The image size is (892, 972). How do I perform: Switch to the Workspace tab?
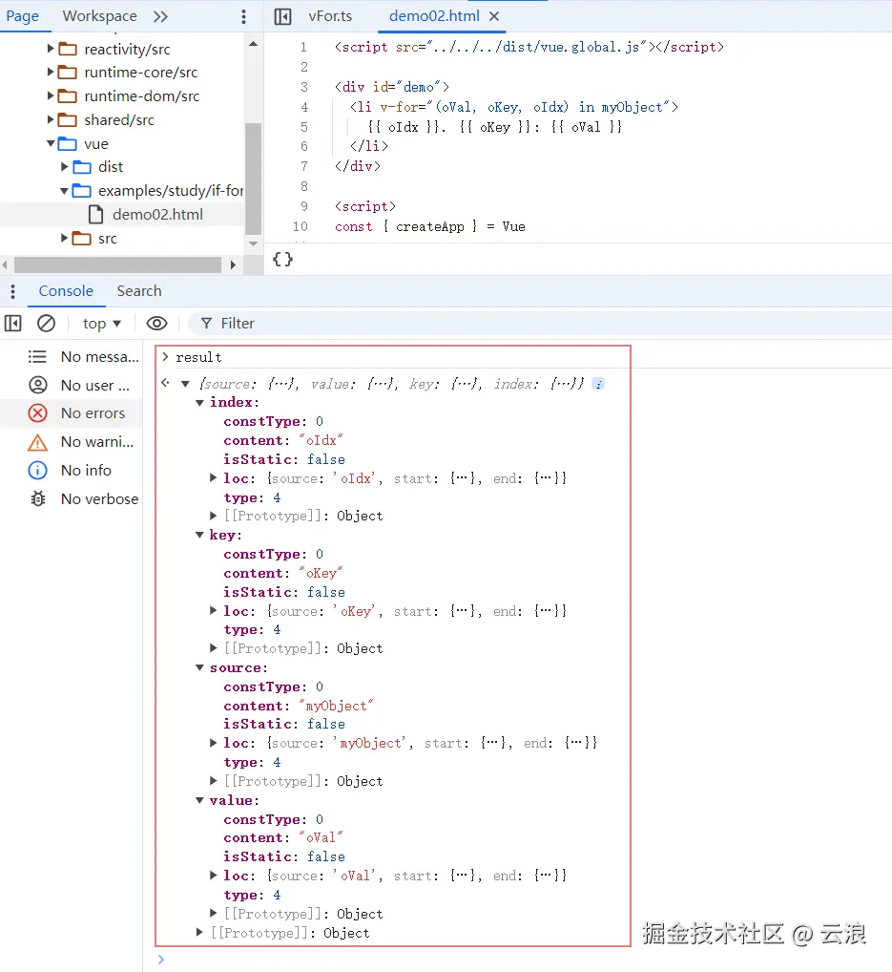100,16
